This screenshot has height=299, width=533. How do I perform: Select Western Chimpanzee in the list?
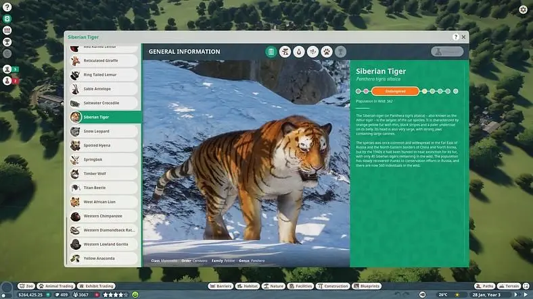(x=103, y=216)
